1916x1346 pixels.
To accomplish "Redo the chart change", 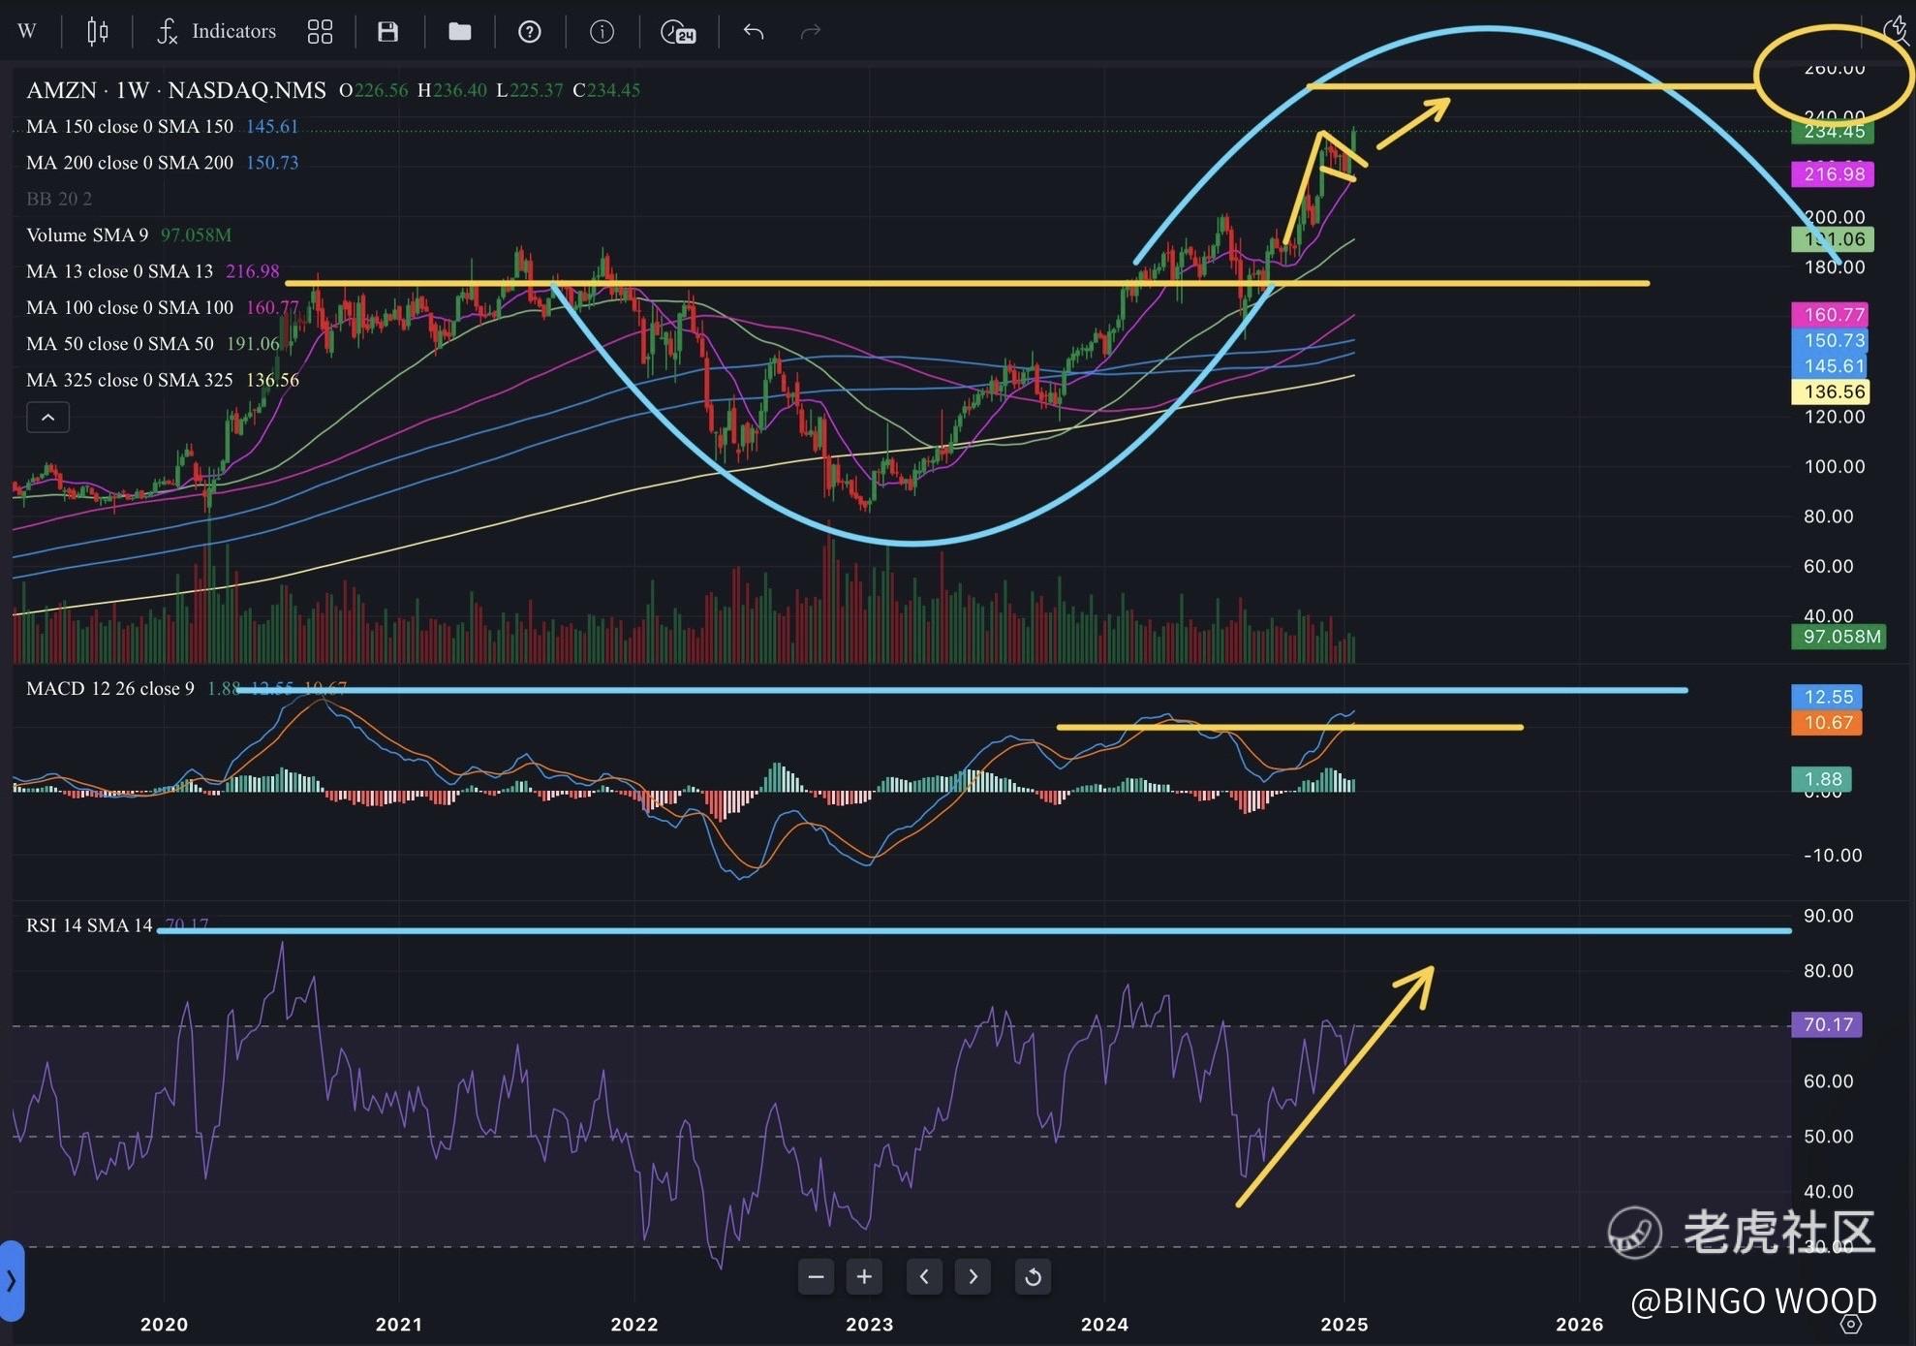I will coord(811,32).
